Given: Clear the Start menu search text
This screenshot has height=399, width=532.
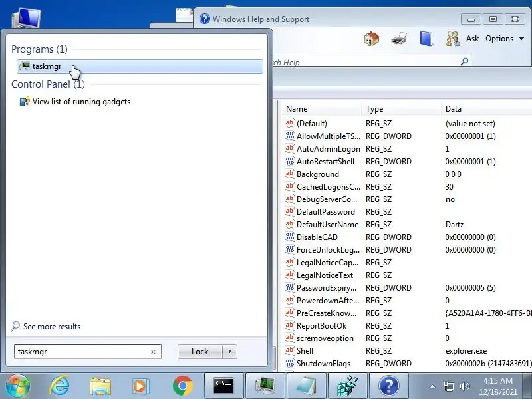Looking at the screenshot, I should pos(153,352).
